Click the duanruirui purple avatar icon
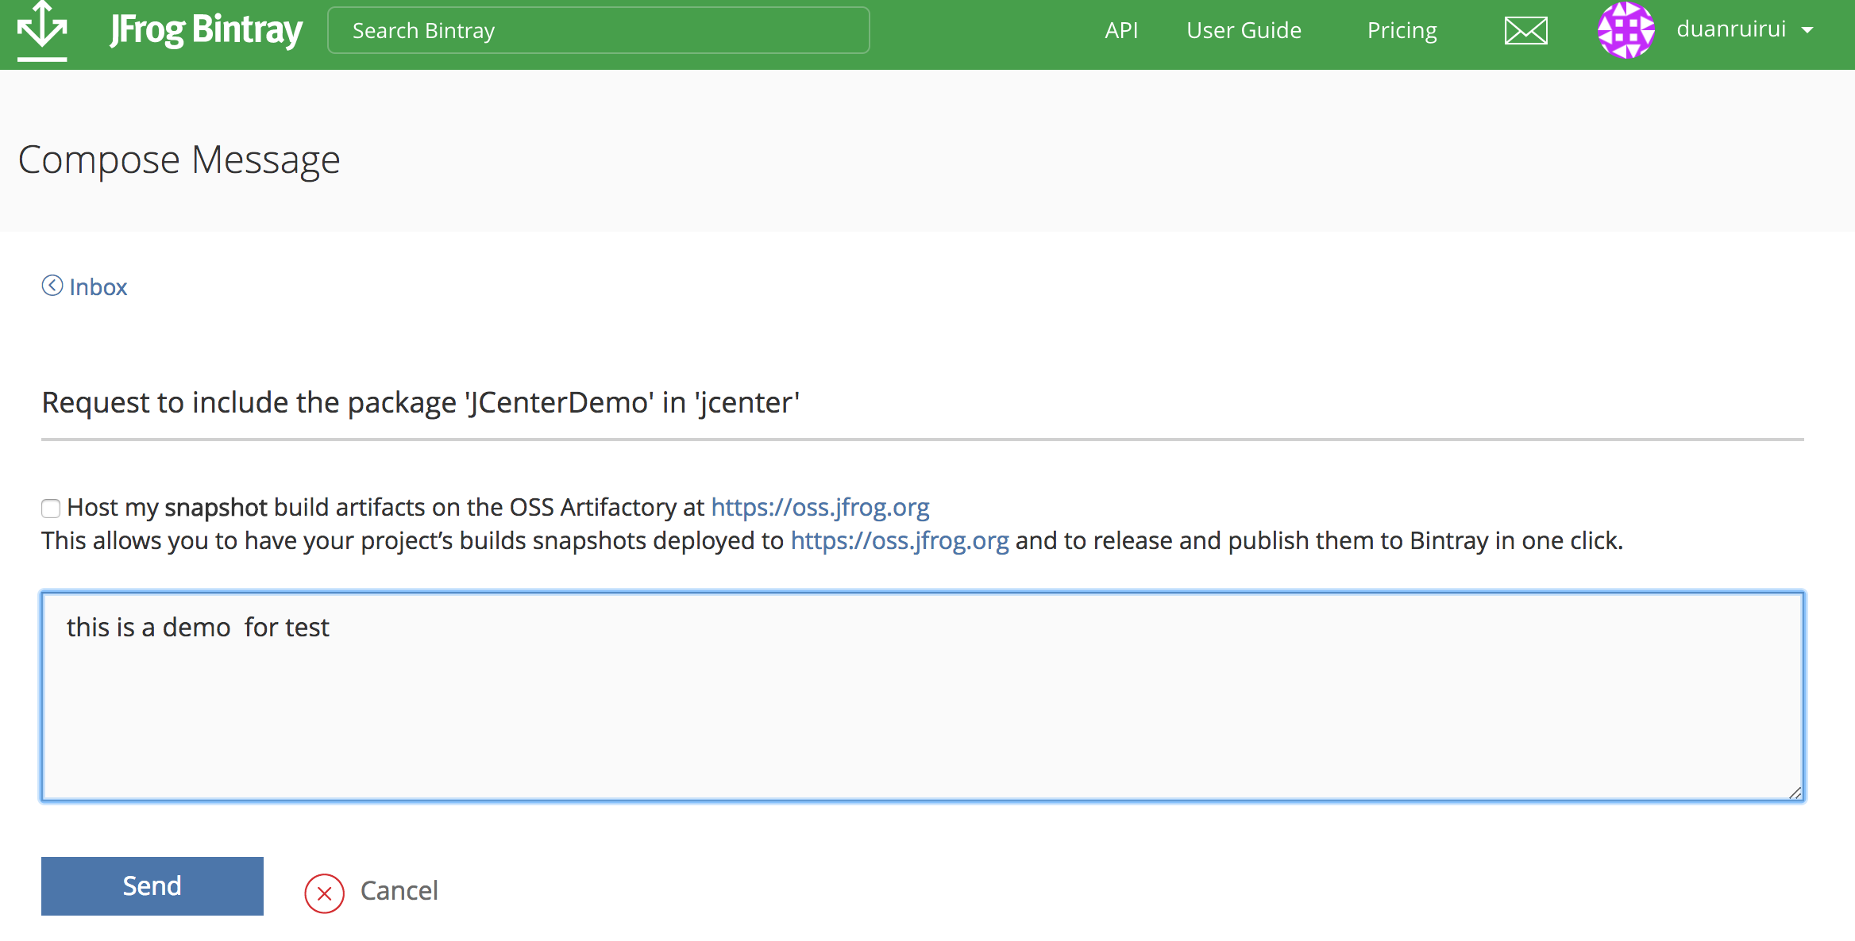This screenshot has width=1855, height=941. (1626, 30)
